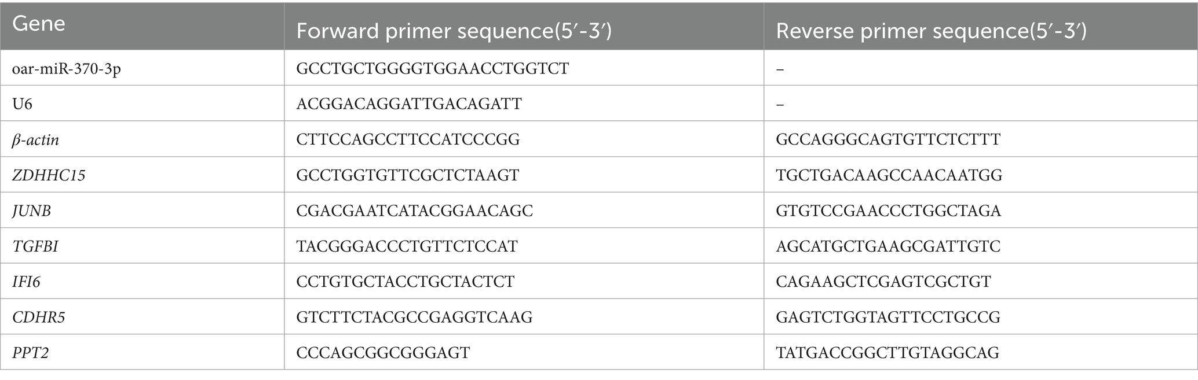Click JUNB forward primer CGACGAATCATACGGAACAGC
Image resolution: width=1198 pixels, height=380 pixels.
tap(414, 211)
